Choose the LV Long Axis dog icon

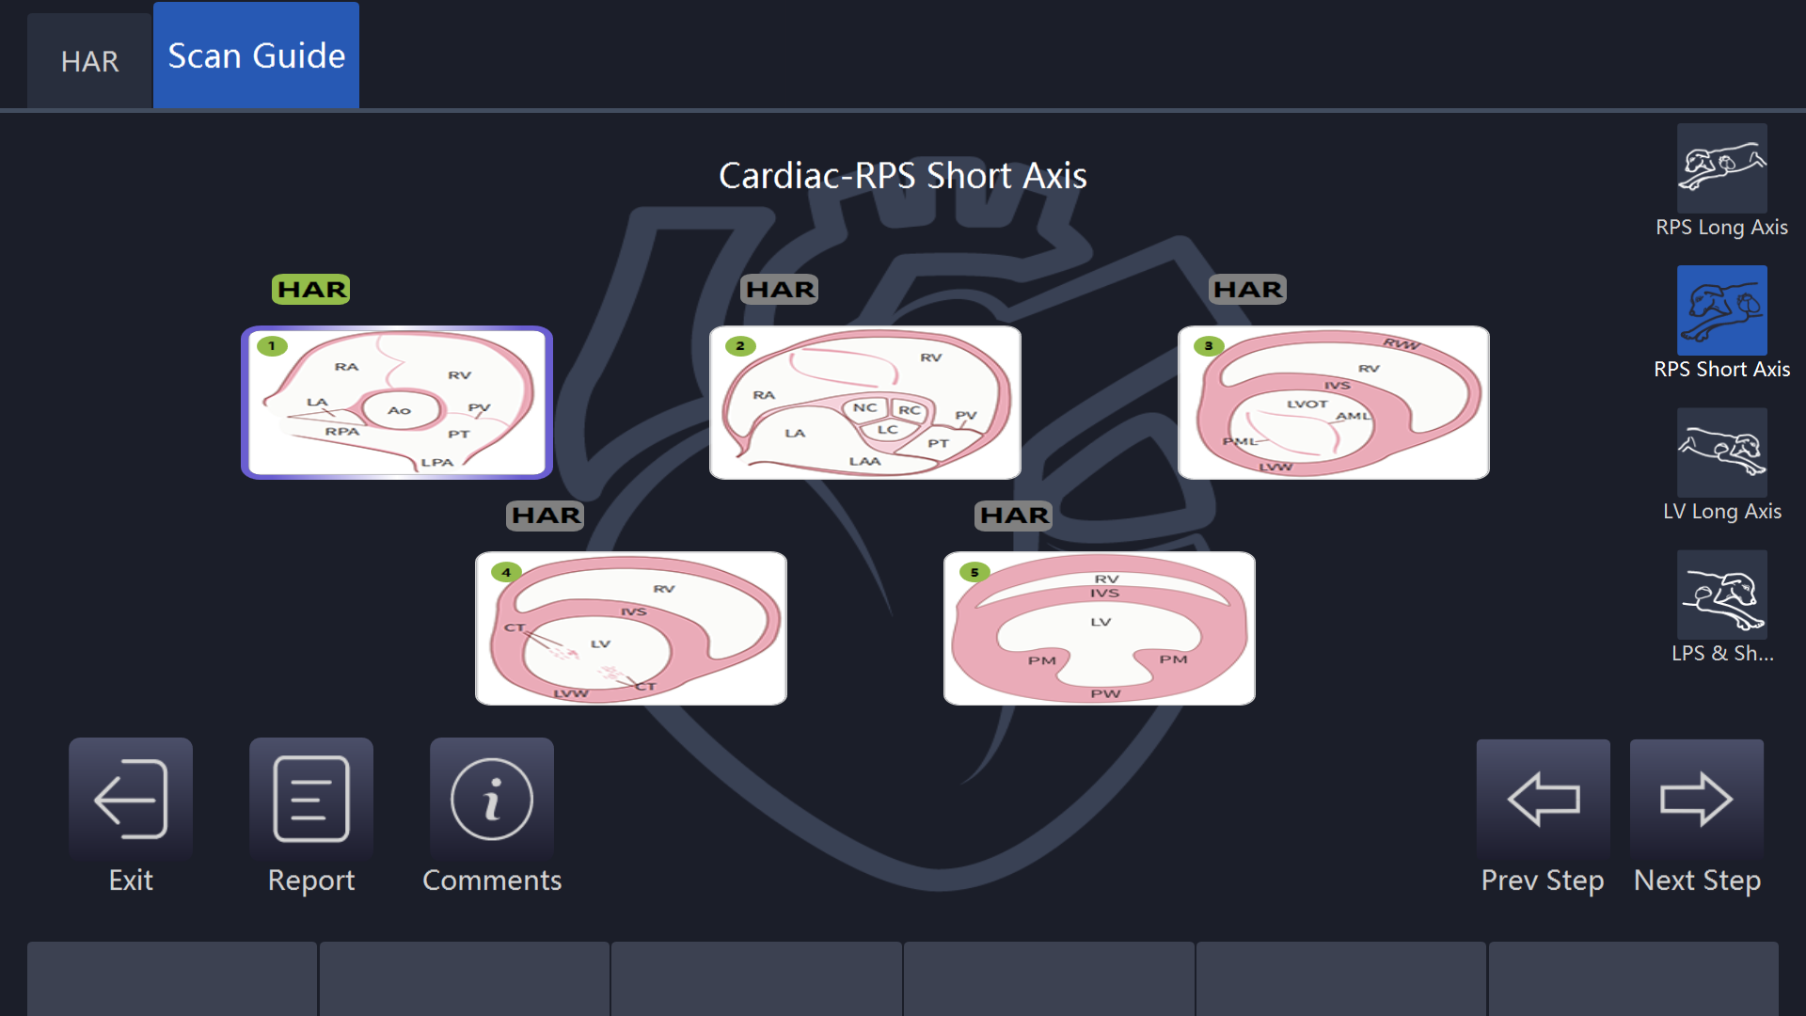click(x=1721, y=452)
